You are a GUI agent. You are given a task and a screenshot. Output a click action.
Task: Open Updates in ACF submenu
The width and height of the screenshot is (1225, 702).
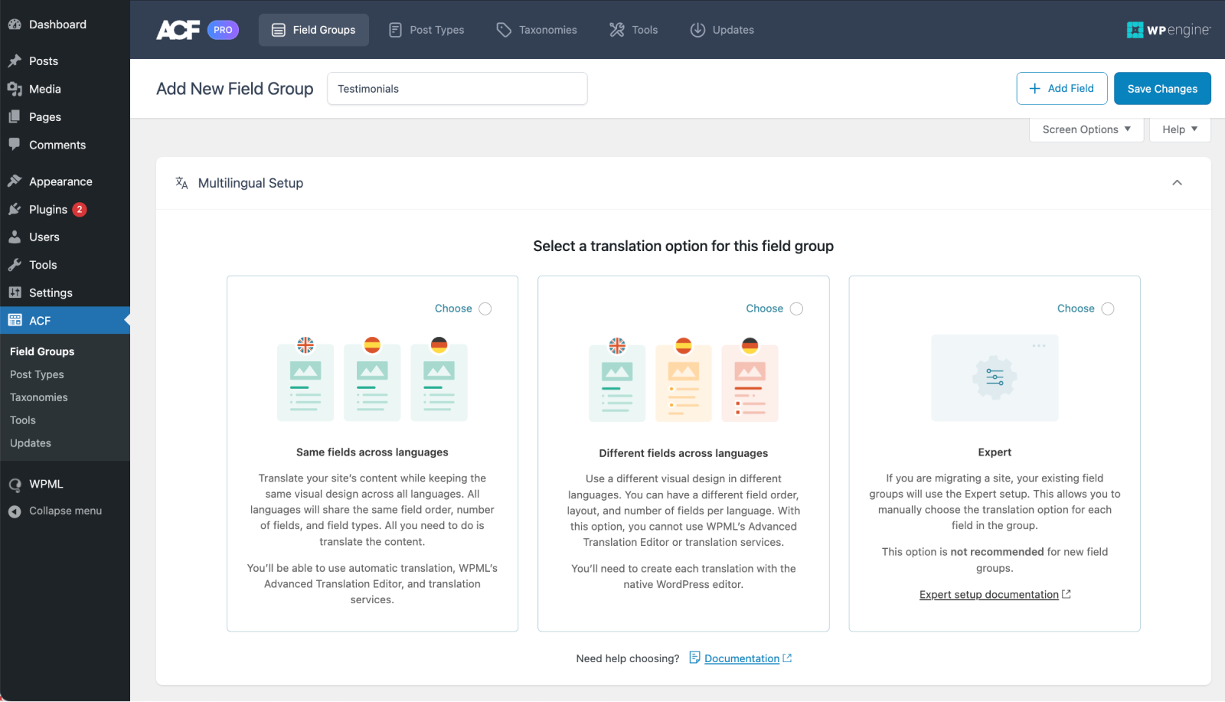31,443
